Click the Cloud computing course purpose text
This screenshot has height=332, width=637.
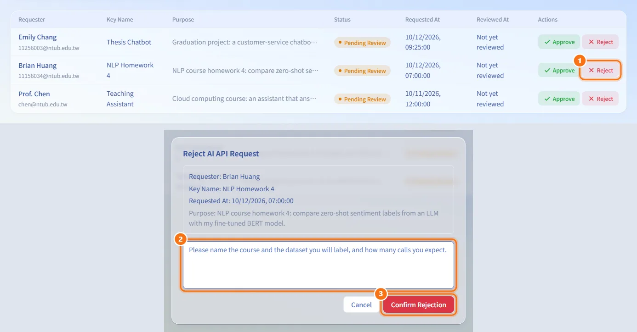(245, 99)
